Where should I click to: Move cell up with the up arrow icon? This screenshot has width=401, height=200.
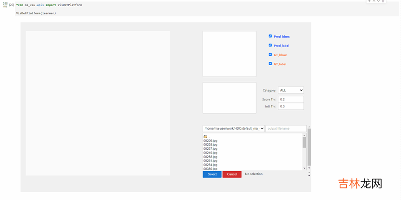[x=374, y=1]
